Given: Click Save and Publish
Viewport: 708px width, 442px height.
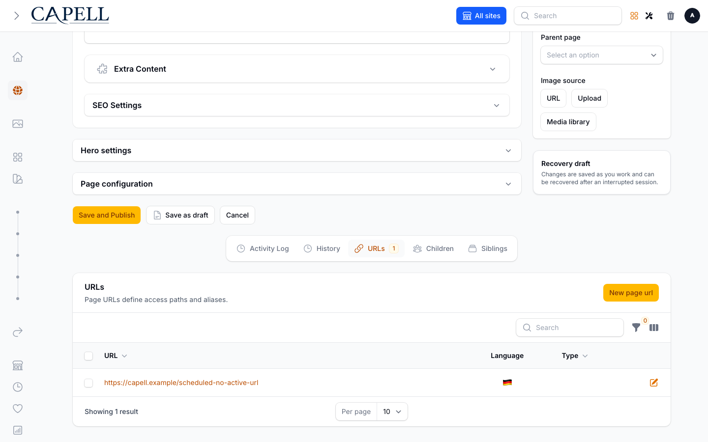Looking at the screenshot, I should (x=107, y=215).
